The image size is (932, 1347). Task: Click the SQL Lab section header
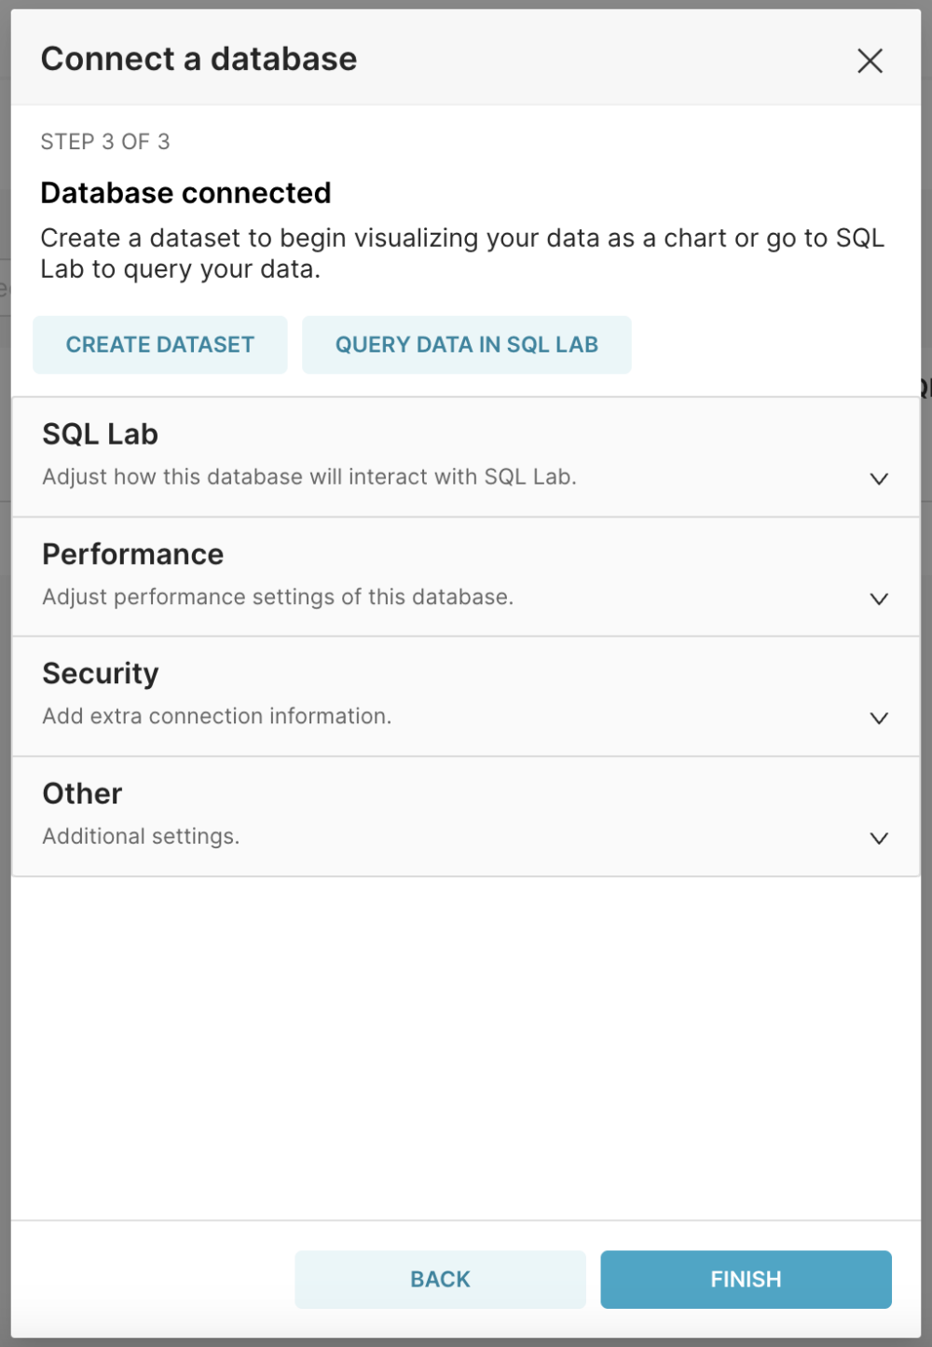(99, 433)
